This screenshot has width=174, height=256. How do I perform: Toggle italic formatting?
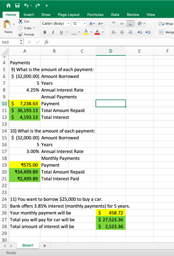click(53, 32)
